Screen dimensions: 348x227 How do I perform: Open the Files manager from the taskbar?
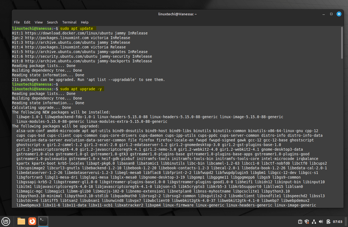[x=21, y=222]
